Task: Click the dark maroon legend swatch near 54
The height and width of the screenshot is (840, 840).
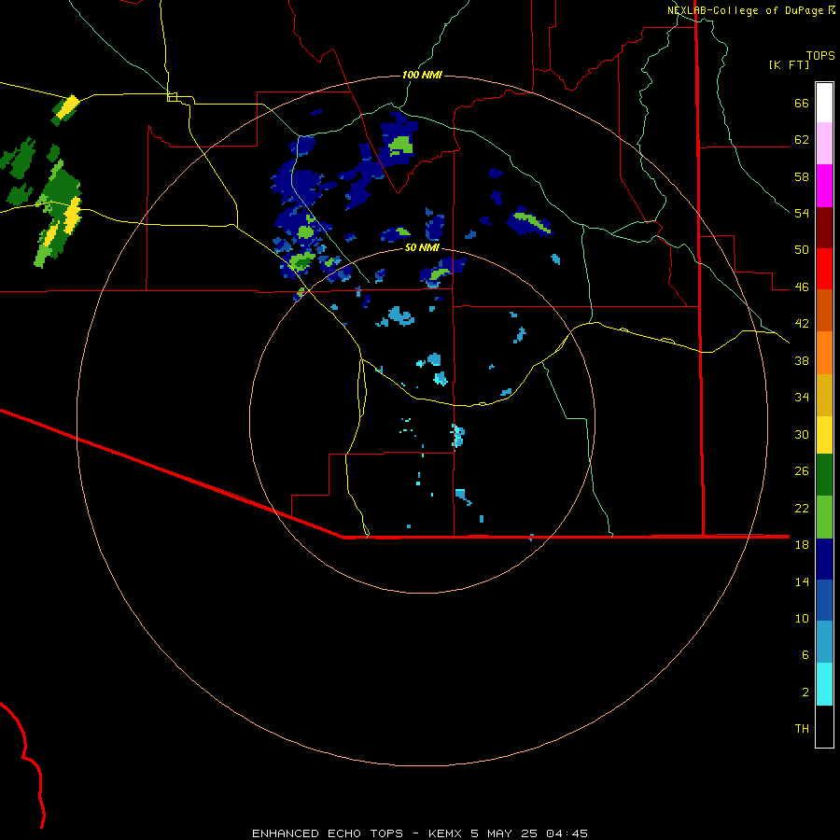Action: 824,228
